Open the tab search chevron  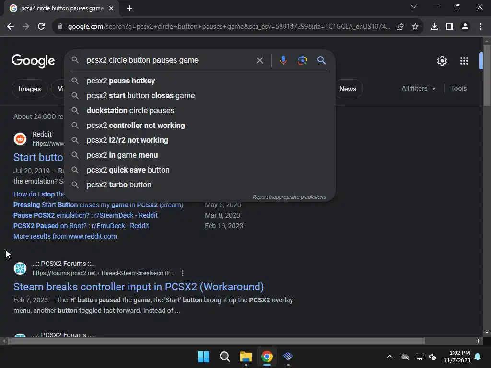(x=414, y=7)
